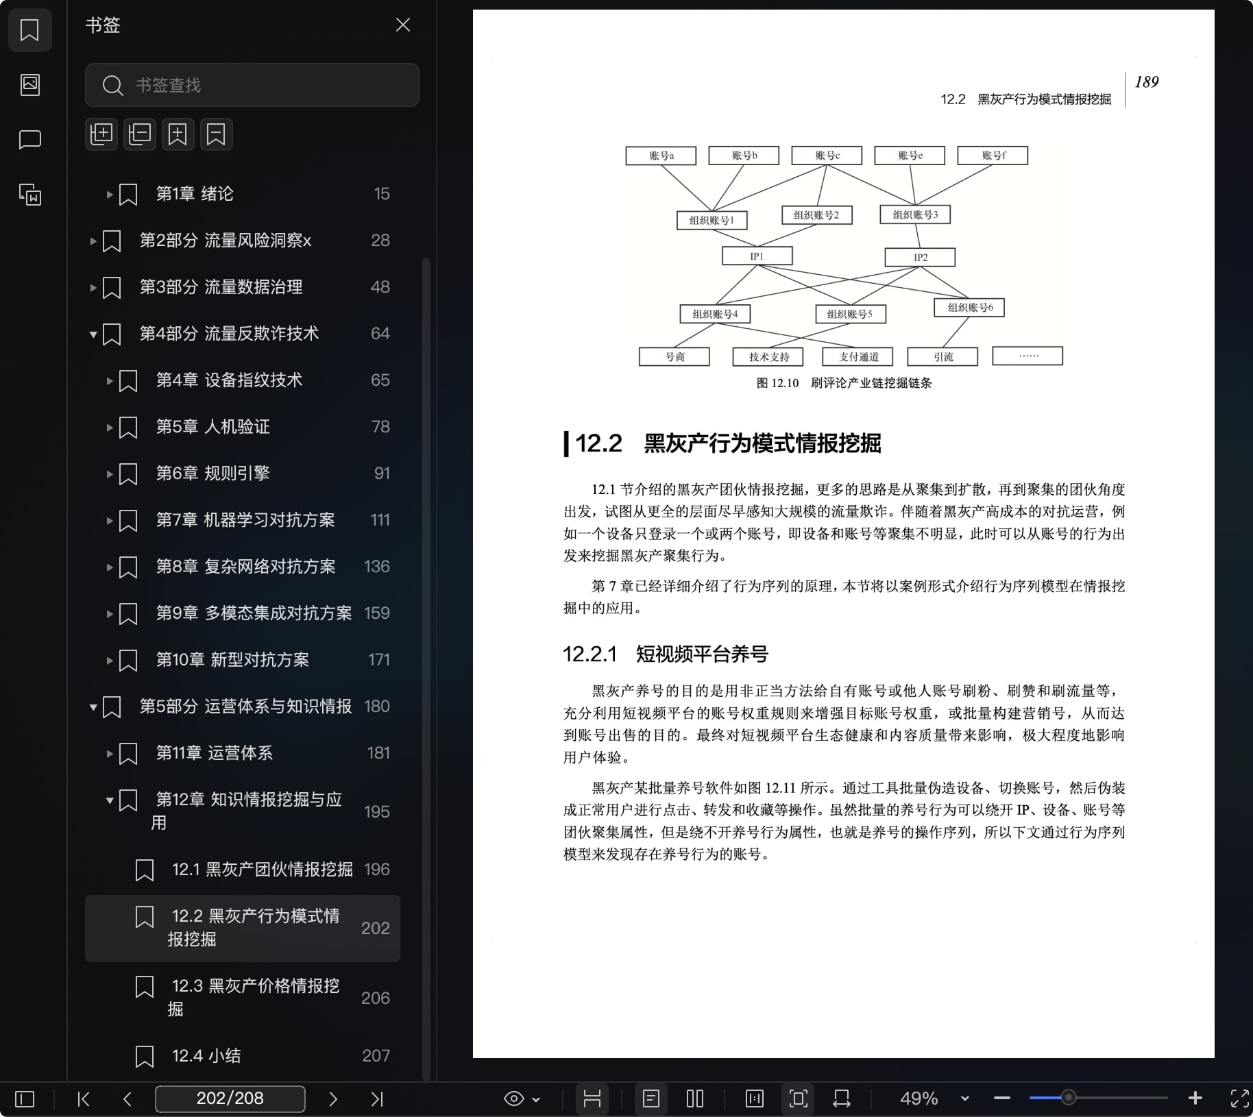Collapse 第5部分 运营体系与知识情报
Viewport: 1253px width, 1117px height.
click(x=93, y=707)
